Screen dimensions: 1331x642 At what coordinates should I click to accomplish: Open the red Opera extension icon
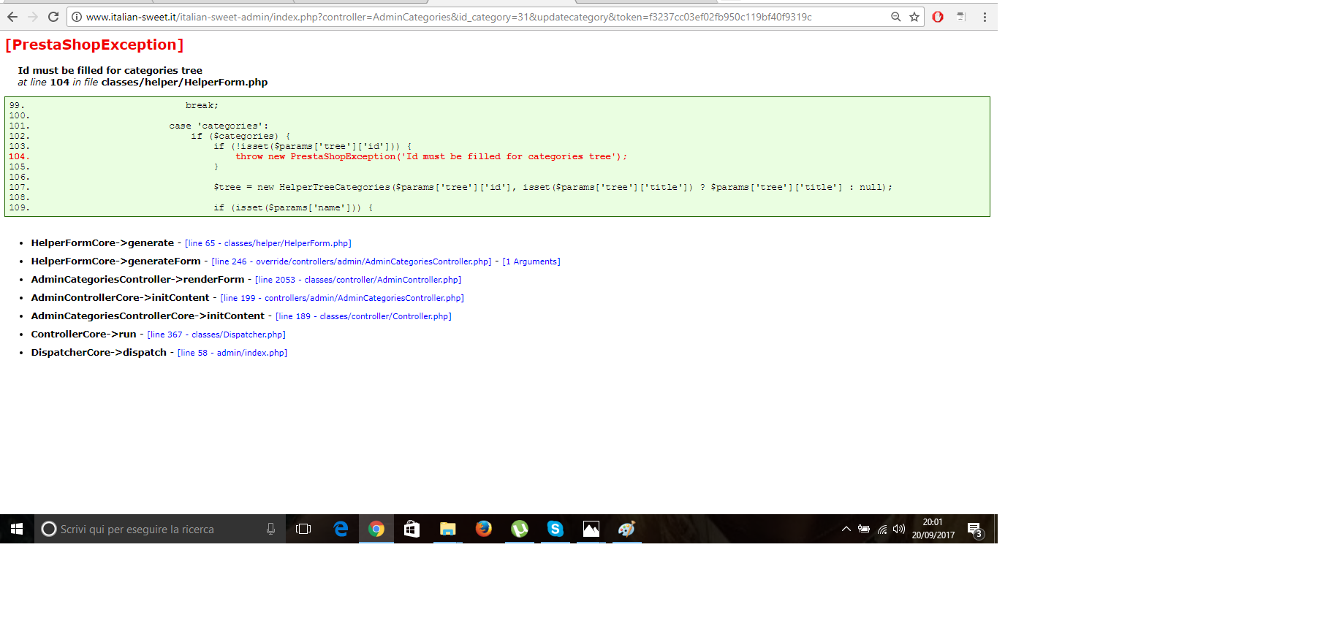pos(938,17)
